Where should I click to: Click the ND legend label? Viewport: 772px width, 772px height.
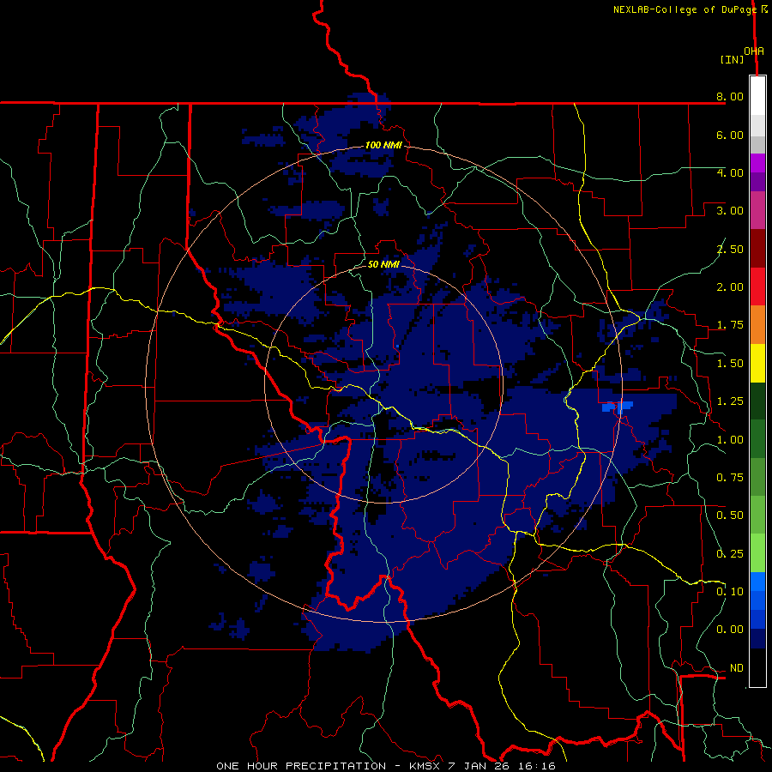click(x=737, y=668)
